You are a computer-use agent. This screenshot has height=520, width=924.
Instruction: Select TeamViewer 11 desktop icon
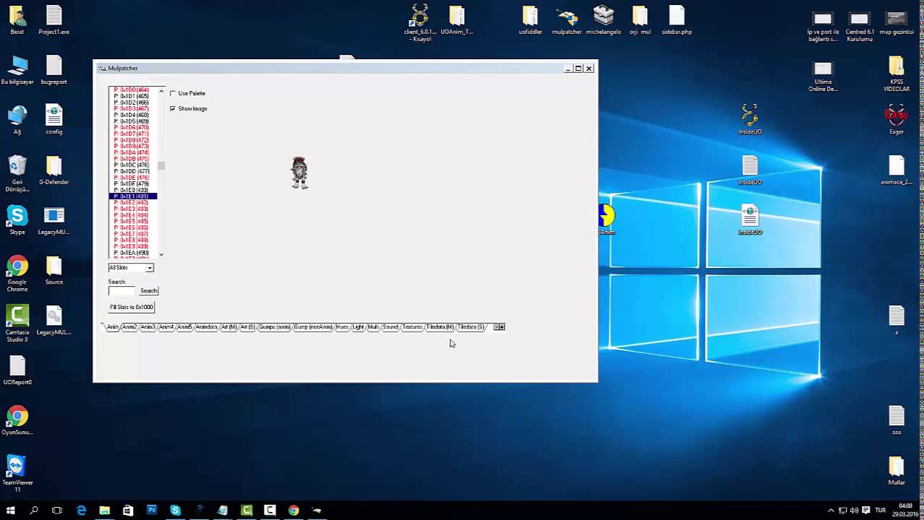17,474
